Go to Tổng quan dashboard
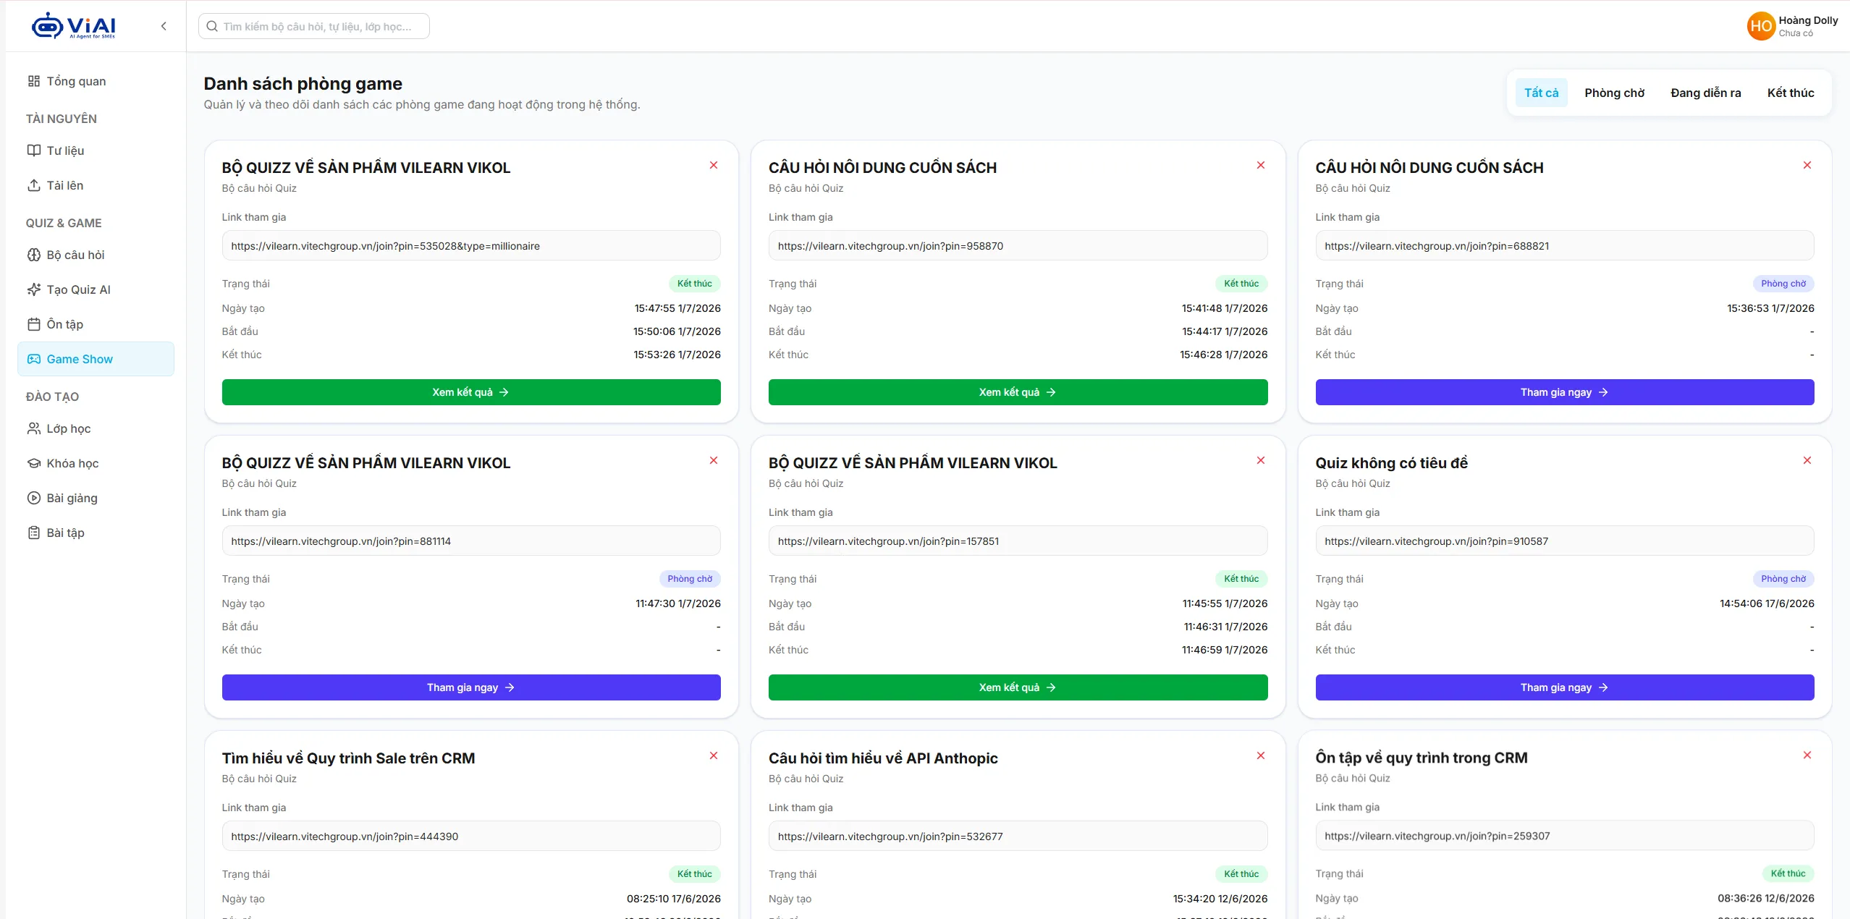The width and height of the screenshot is (1850, 919). coord(96,81)
